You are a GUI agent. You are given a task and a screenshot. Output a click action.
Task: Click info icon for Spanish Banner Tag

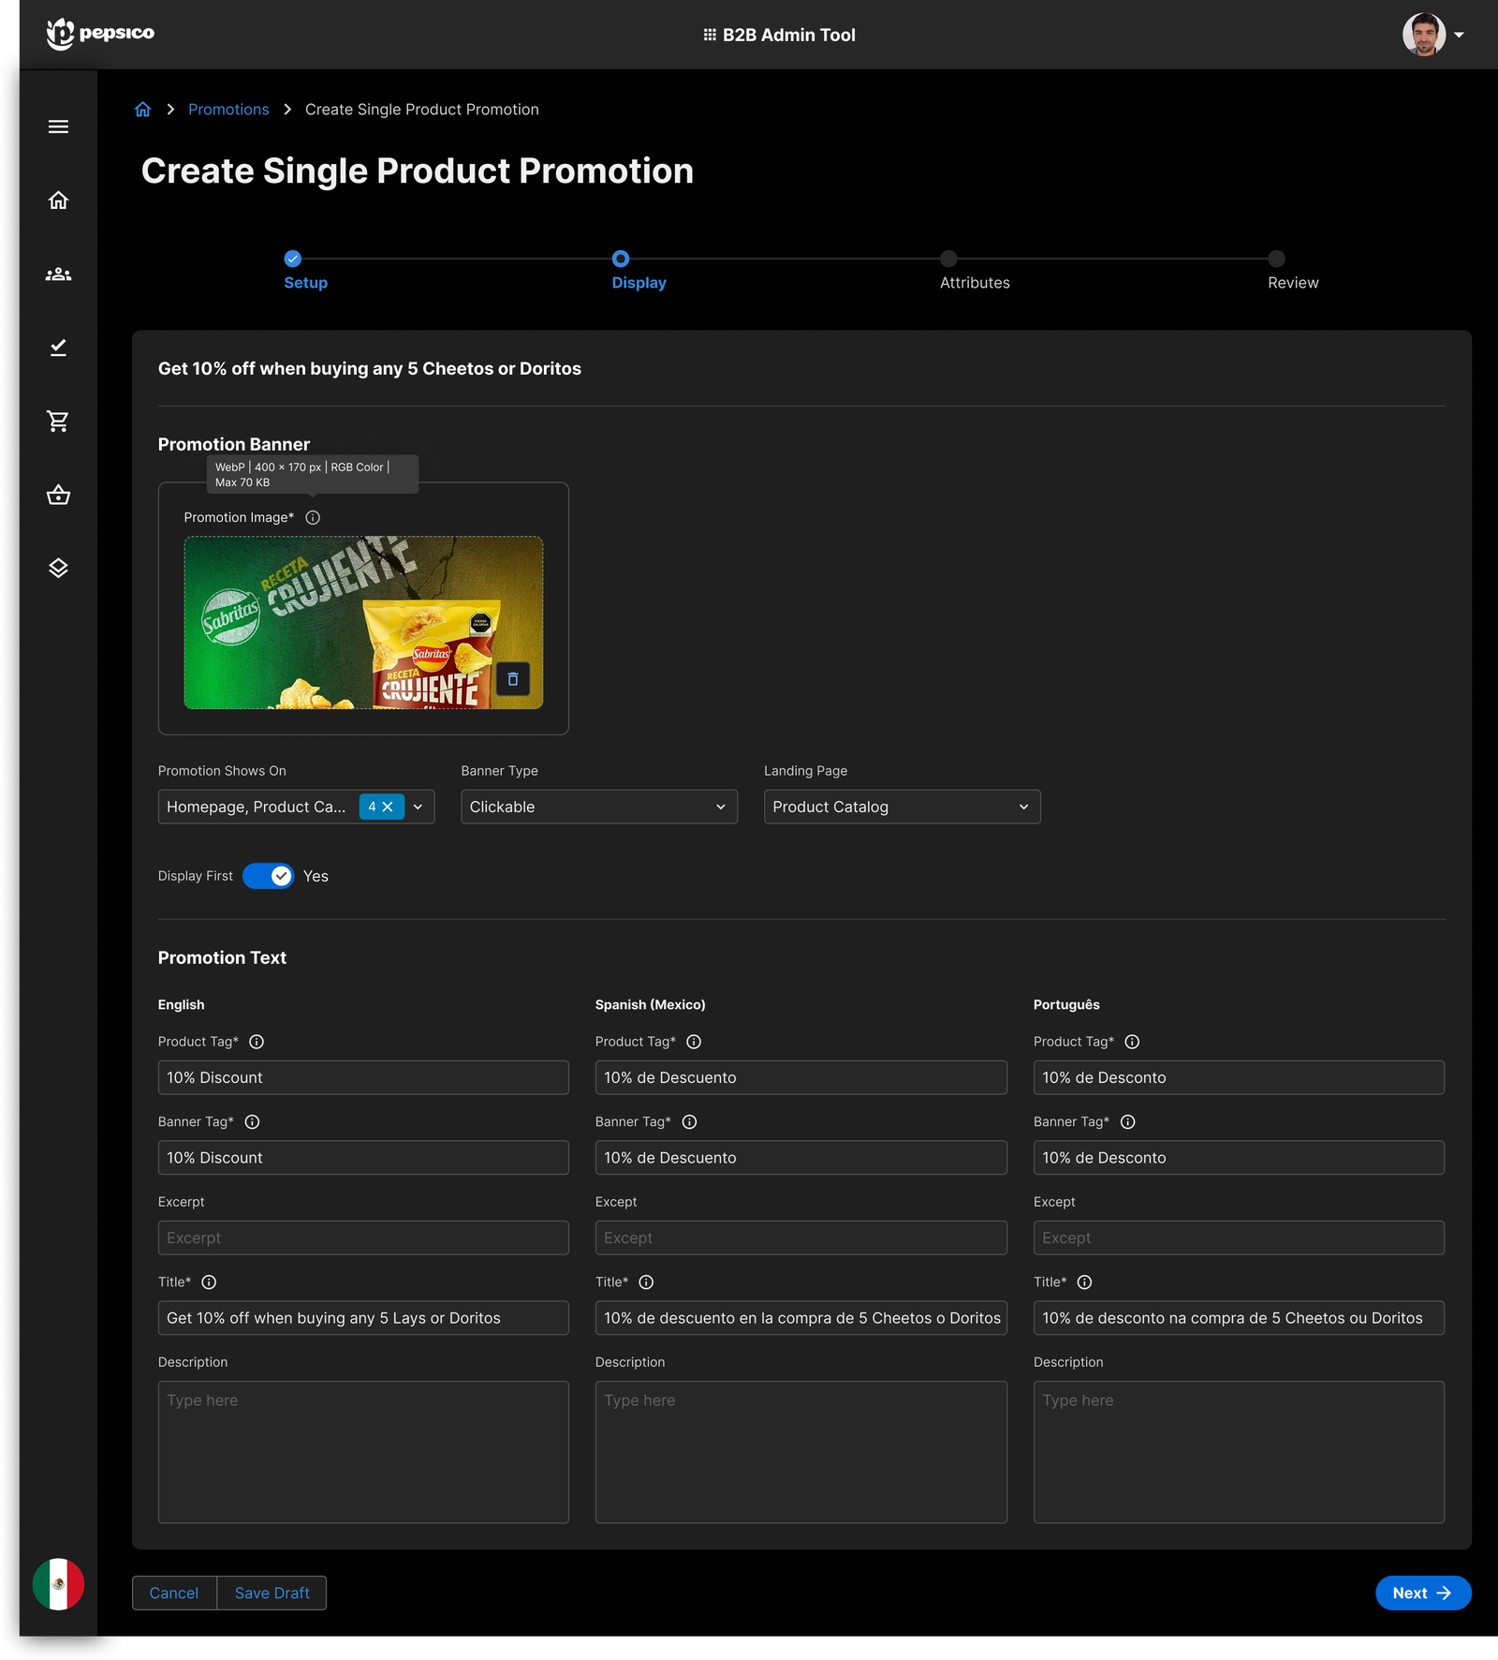pyautogui.click(x=689, y=1122)
